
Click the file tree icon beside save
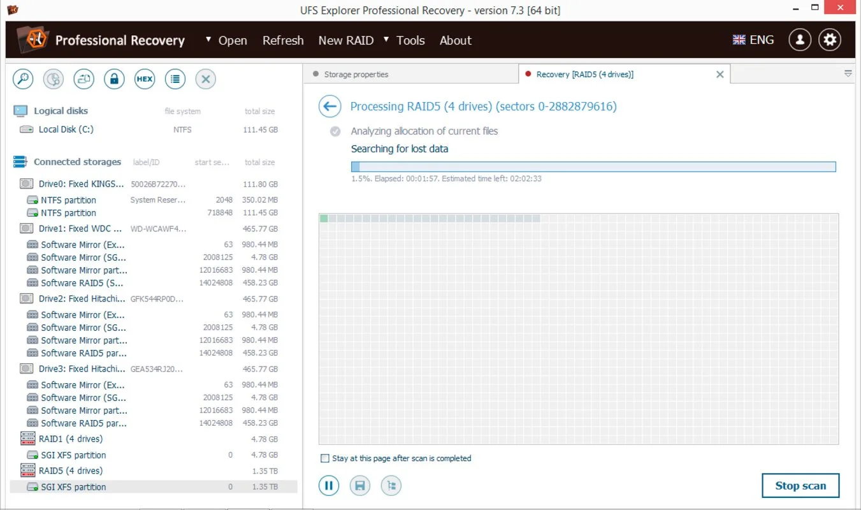click(x=391, y=486)
